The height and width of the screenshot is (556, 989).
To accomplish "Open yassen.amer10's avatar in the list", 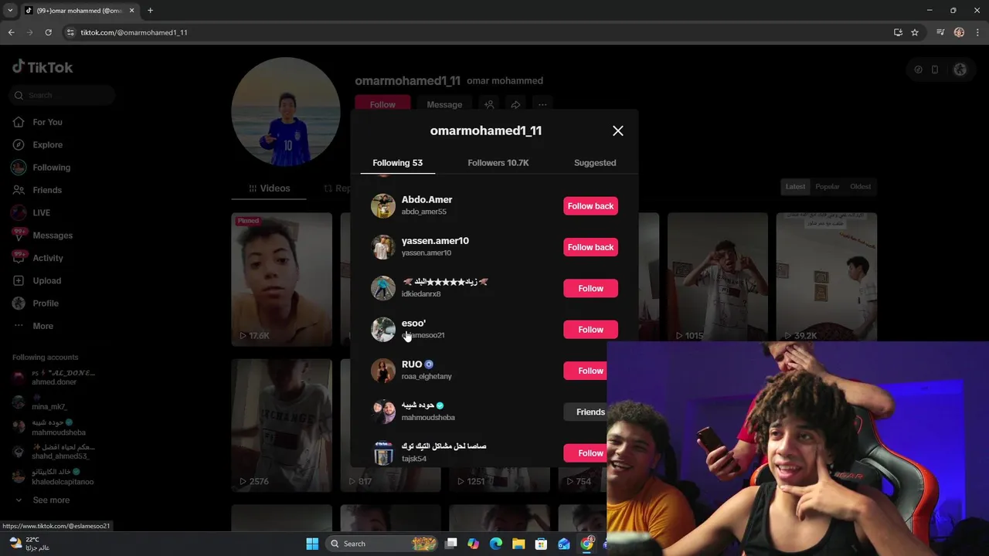I will coord(382,247).
